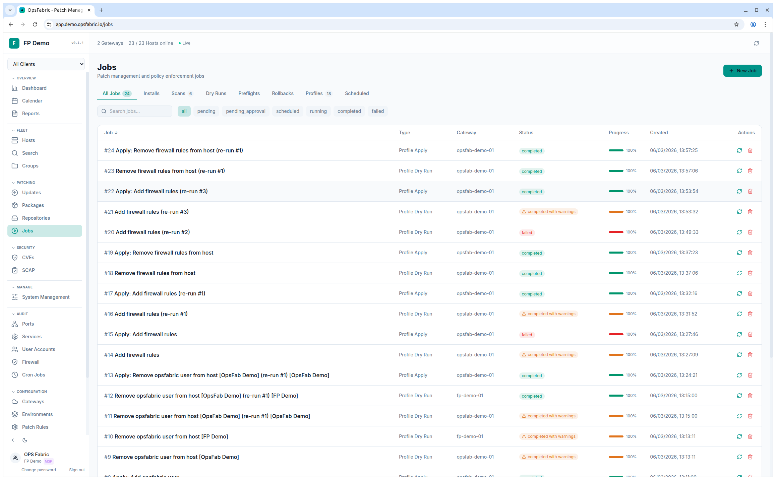Collapse the sidebar with the chevron arrow
Viewport: 776px width, 480px height.
coord(13,440)
